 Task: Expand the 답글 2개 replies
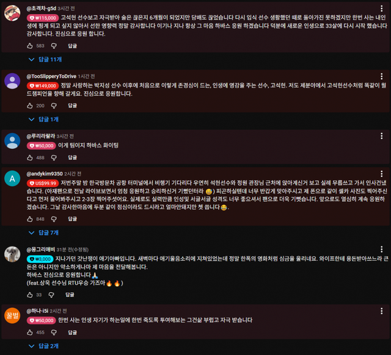coord(43,346)
